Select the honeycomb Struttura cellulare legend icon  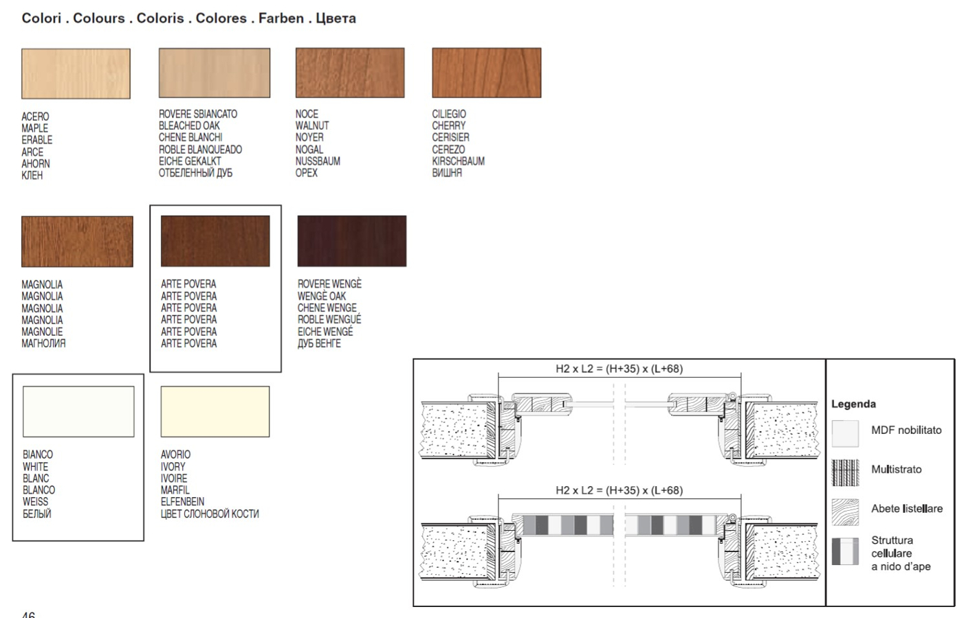tap(845, 551)
